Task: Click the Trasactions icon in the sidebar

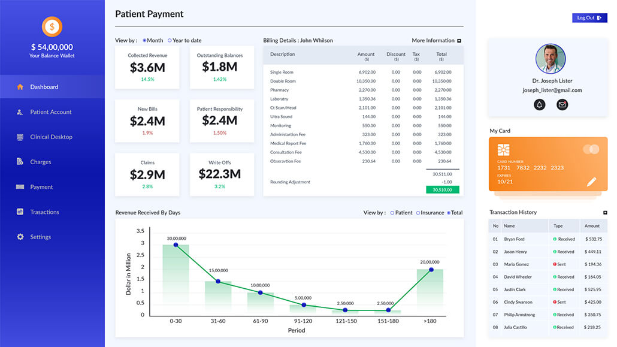Action: point(20,212)
